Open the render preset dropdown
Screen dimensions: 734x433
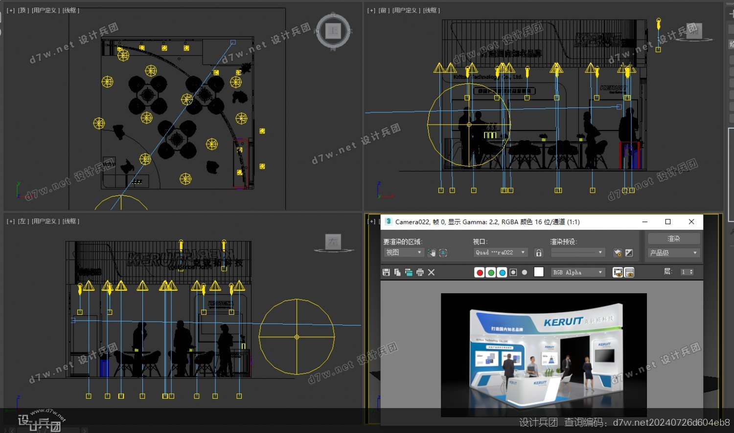(578, 253)
